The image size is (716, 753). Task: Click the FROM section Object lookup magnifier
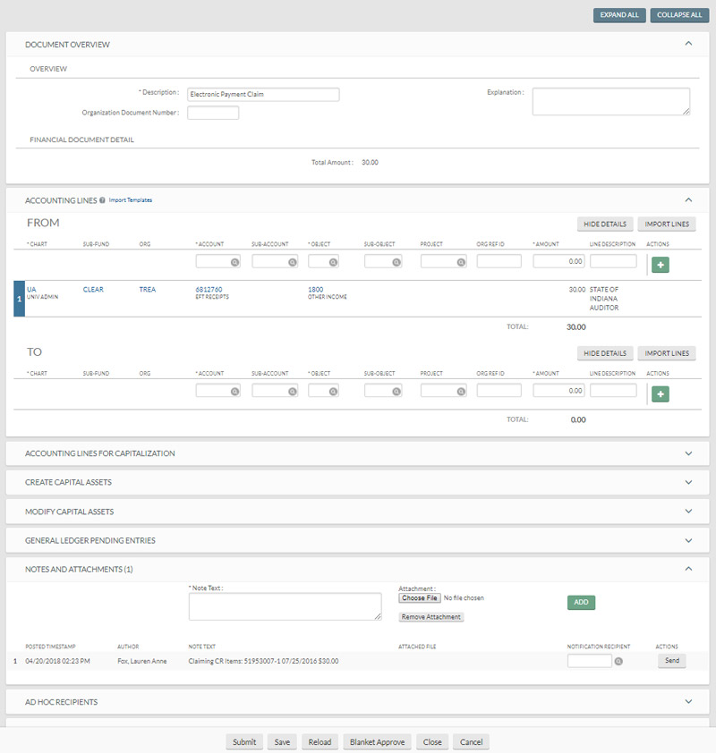[x=333, y=263]
